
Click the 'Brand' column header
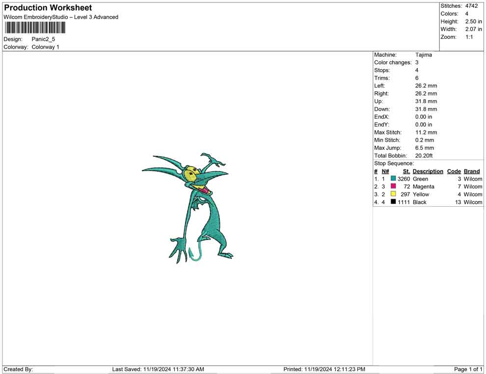click(x=472, y=171)
